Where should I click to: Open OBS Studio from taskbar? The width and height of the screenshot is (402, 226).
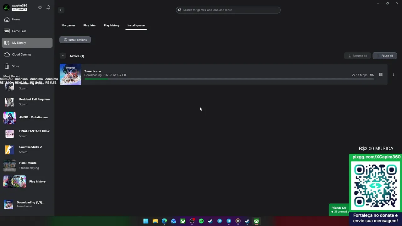pyautogui.click(x=192, y=221)
